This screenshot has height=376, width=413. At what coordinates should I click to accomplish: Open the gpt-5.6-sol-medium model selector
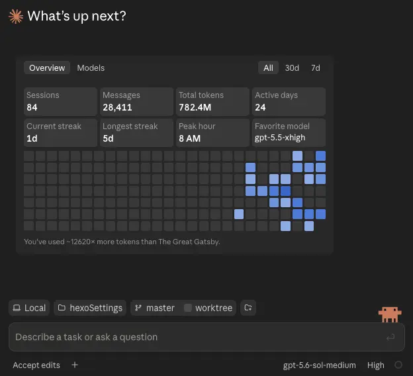point(320,365)
